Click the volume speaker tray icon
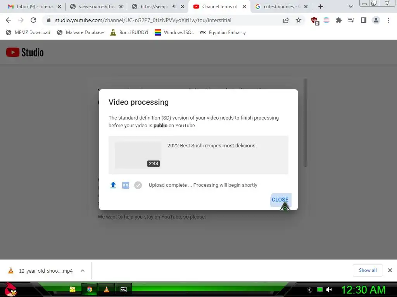Image resolution: width=397 pixels, height=297 pixels. [x=329, y=290]
